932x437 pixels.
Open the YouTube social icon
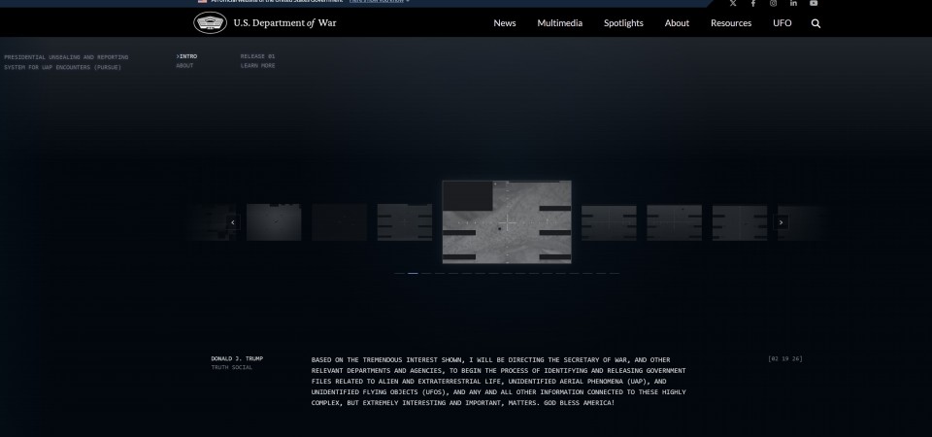pyautogui.click(x=814, y=3)
